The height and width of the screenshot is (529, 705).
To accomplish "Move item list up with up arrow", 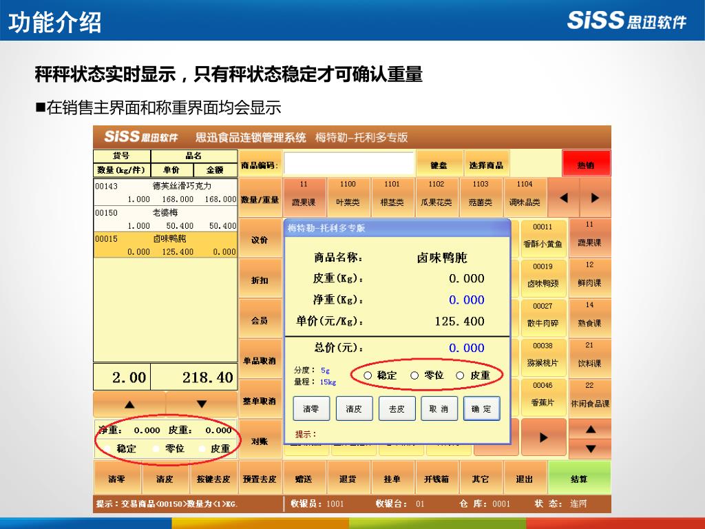I will click(129, 404).
